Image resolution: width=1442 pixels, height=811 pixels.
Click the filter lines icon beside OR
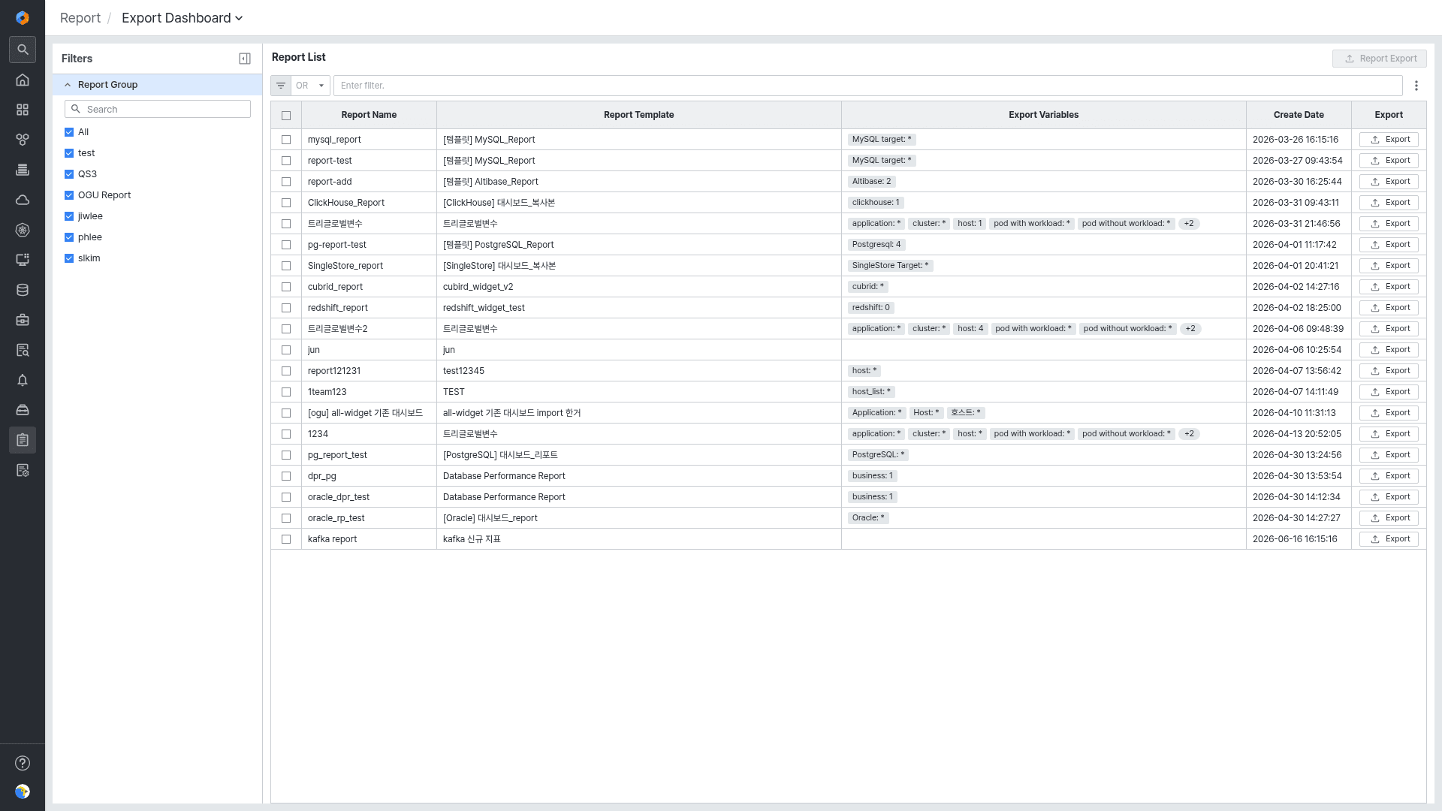point(281,86)
